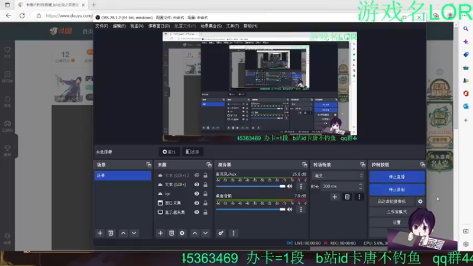The height and width of the screenshot is (266, 473).
Task: Hide the 窗口采集 source
Action: coord(197,203)
